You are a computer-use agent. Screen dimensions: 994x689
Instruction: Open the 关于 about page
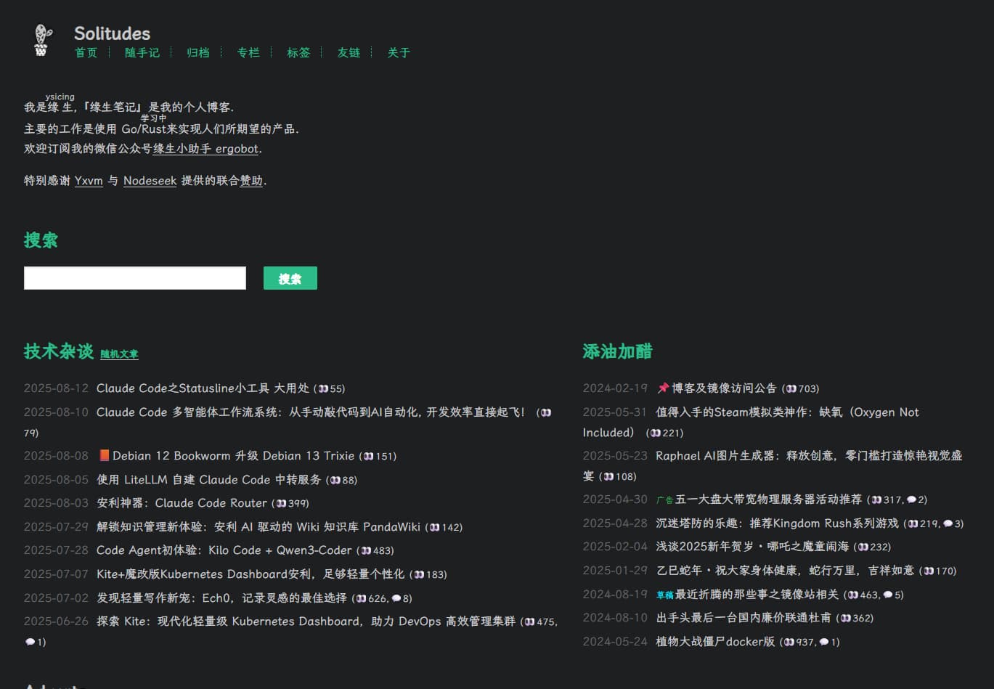[x=399, y=52]
